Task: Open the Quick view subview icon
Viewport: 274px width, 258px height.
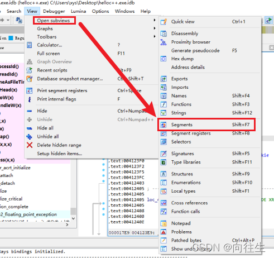Action: pos(164,22)
